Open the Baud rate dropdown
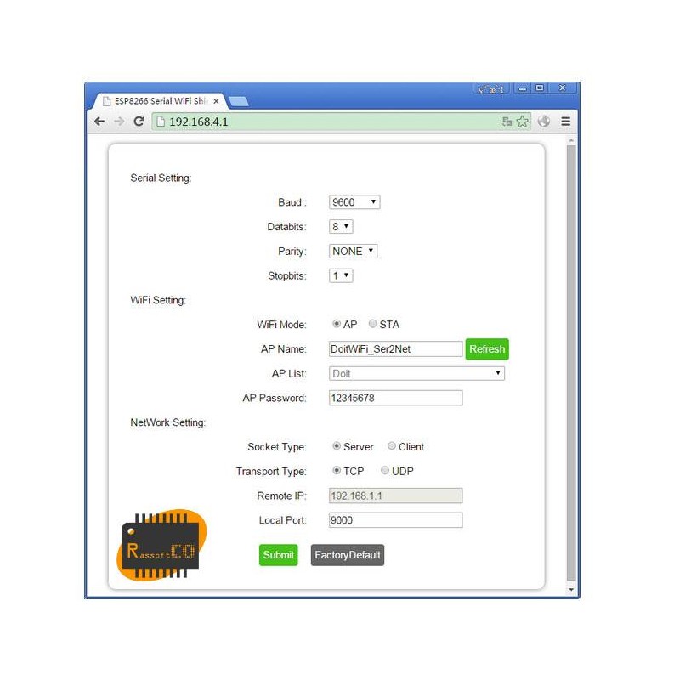 click(354, 202)
